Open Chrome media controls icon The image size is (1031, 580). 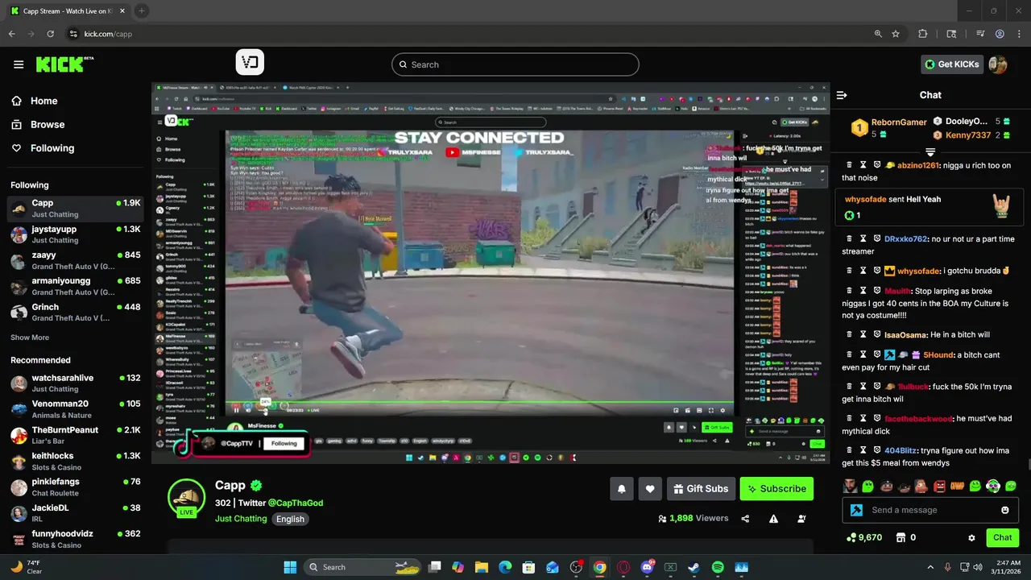coord(979,34)
